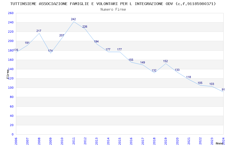Click the vertical axis title Firme

coord(8,74)
